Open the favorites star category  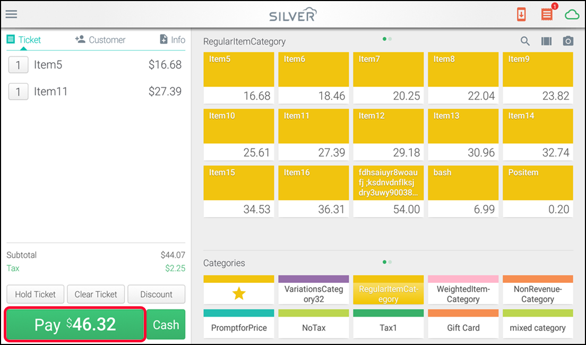pyautogui.click(x=239, y=290)
